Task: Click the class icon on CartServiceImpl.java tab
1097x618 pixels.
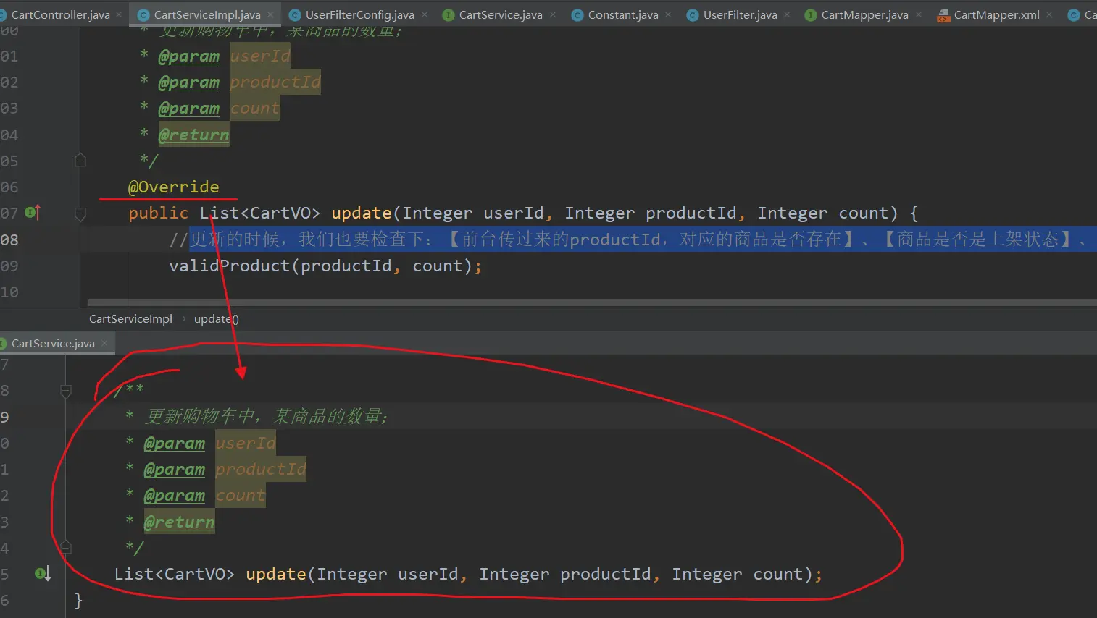Action: pyautogui.click(x=143, y=14)
